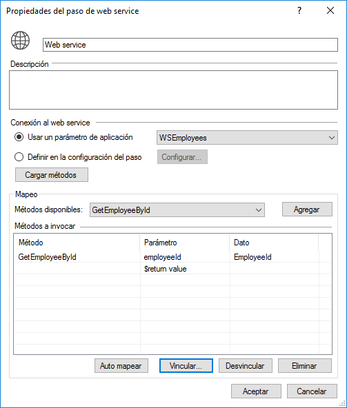Click inside the Descripción text area
The image size is (347, 408).
(174, 90)
